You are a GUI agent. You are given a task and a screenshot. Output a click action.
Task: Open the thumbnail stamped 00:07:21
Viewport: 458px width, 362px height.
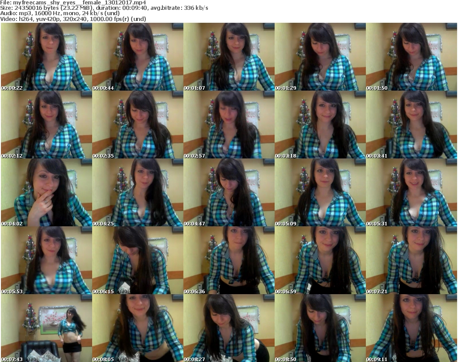[411, 261]
